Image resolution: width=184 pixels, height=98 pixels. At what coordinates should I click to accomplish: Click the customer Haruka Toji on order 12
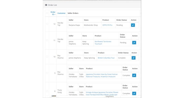[x=60, y=24]
